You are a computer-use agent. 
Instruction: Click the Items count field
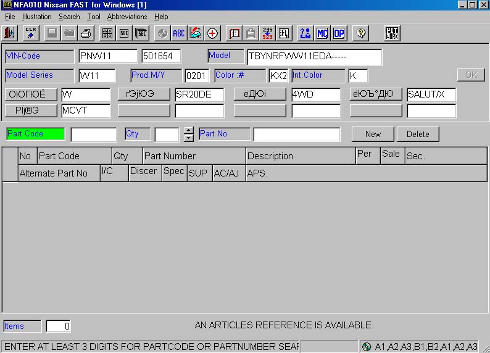coord(58,326)
